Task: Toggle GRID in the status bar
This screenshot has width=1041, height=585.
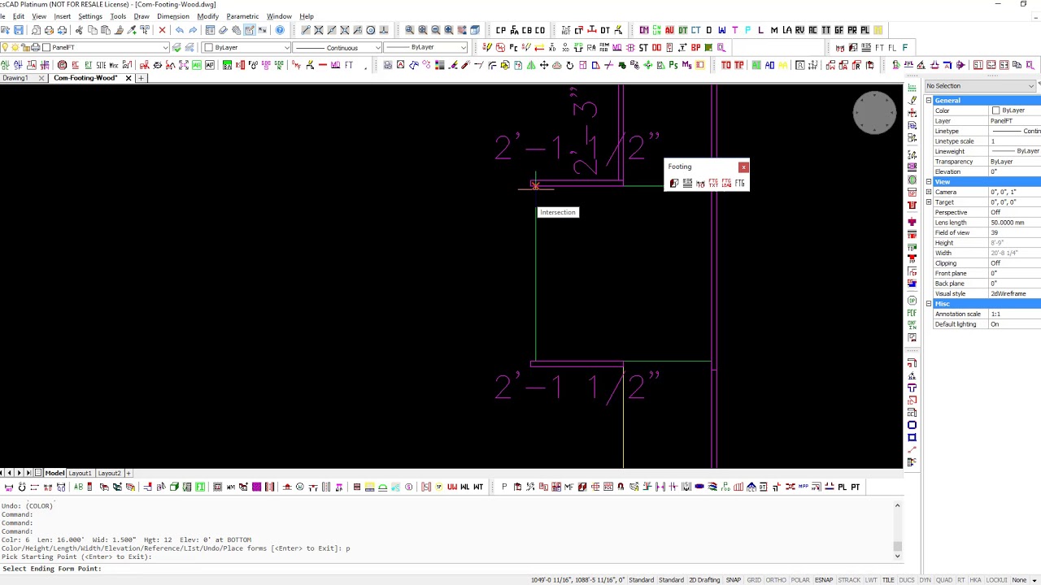Action: tap(754, 580)
